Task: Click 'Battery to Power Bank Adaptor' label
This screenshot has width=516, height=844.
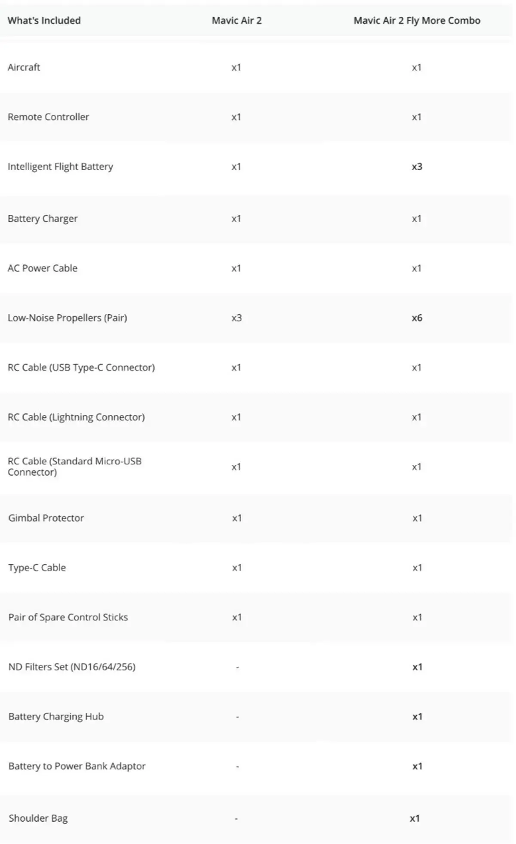Action: tap(77, 766)
